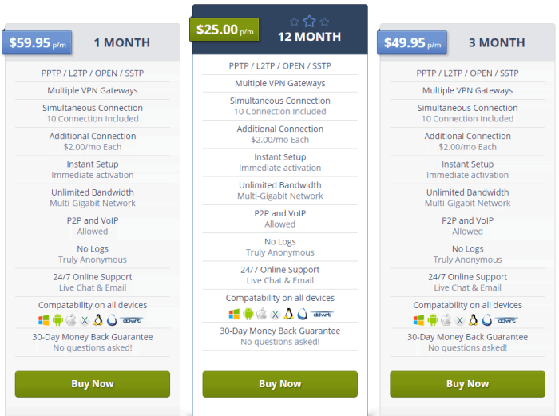This screenshot has height=416, width=559.
Task: Click the $59.95 p/m price tag
Action: pos(37,43)
